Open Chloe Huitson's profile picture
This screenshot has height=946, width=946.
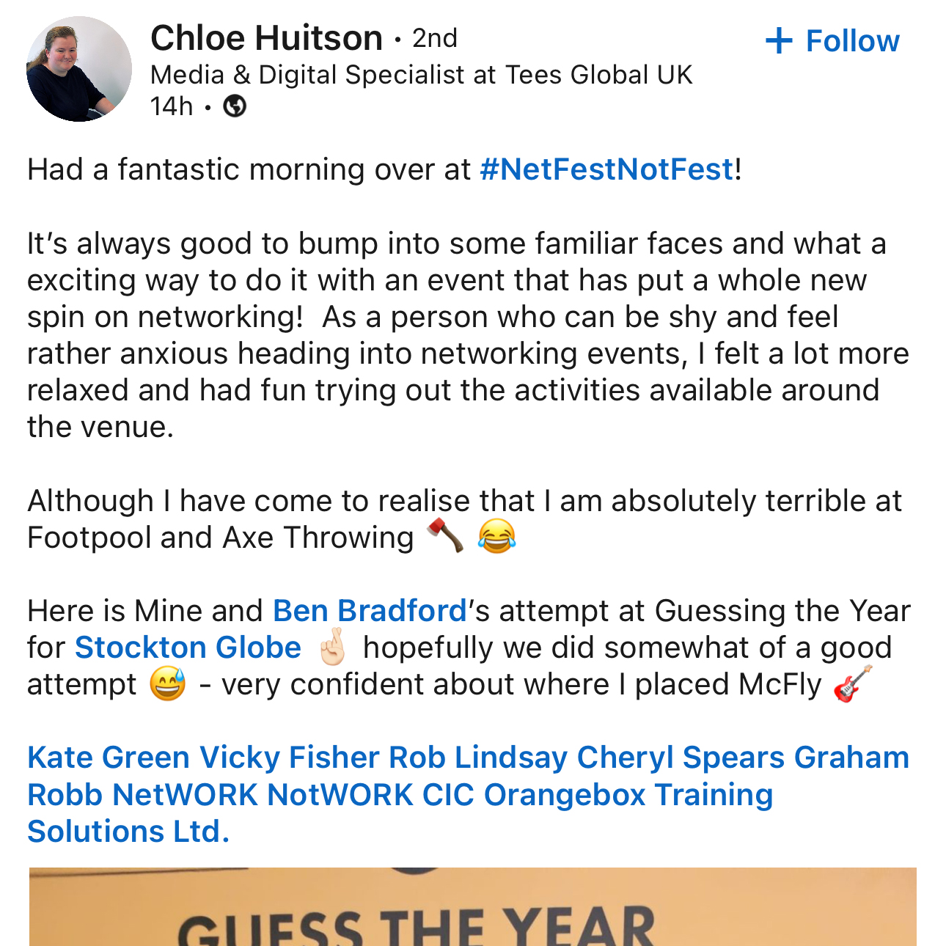pos(79,69)
